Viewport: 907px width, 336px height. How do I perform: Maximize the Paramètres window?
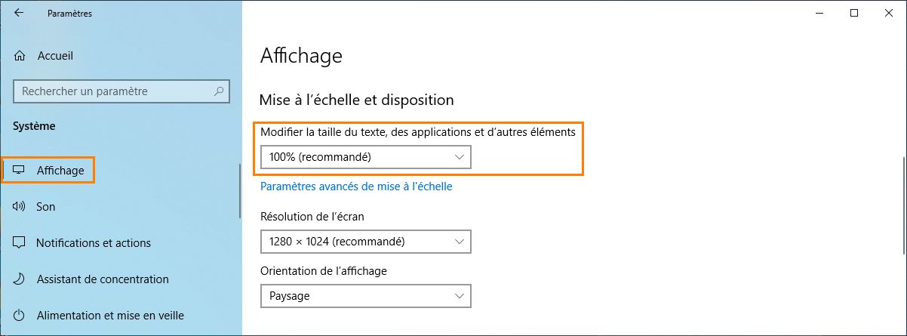point(854,13)
